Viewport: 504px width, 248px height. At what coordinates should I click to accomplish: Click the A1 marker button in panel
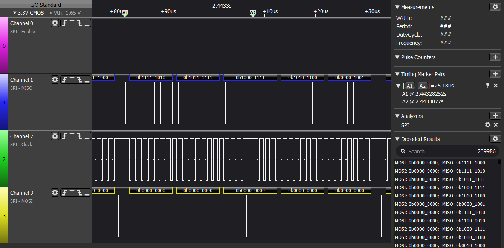(410, 86)
